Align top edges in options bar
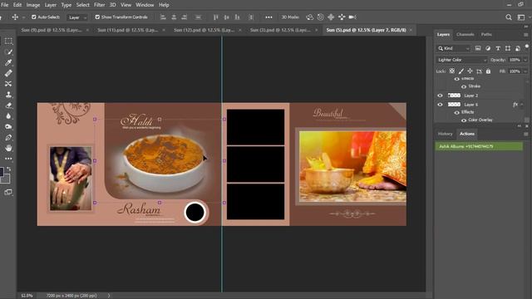 pyautogui.click(x=216, y=17)
